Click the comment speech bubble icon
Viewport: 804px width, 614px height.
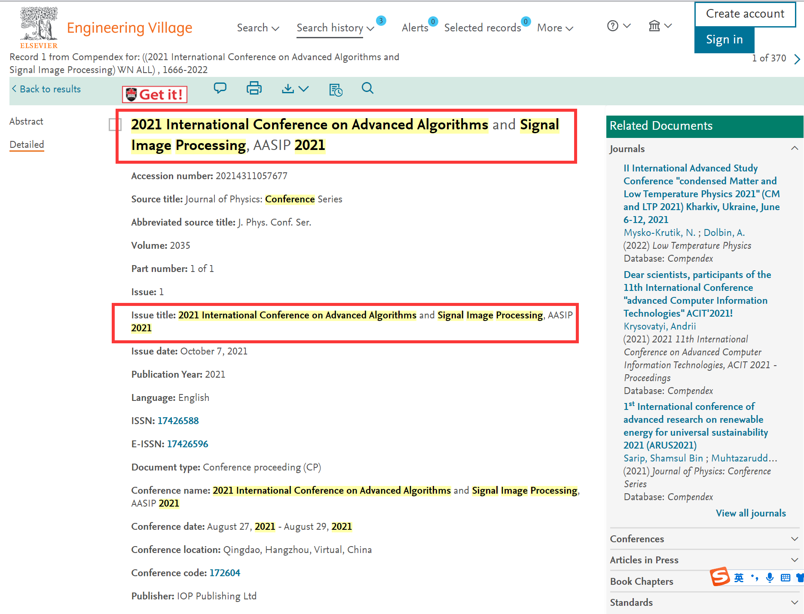click(220, 89)
